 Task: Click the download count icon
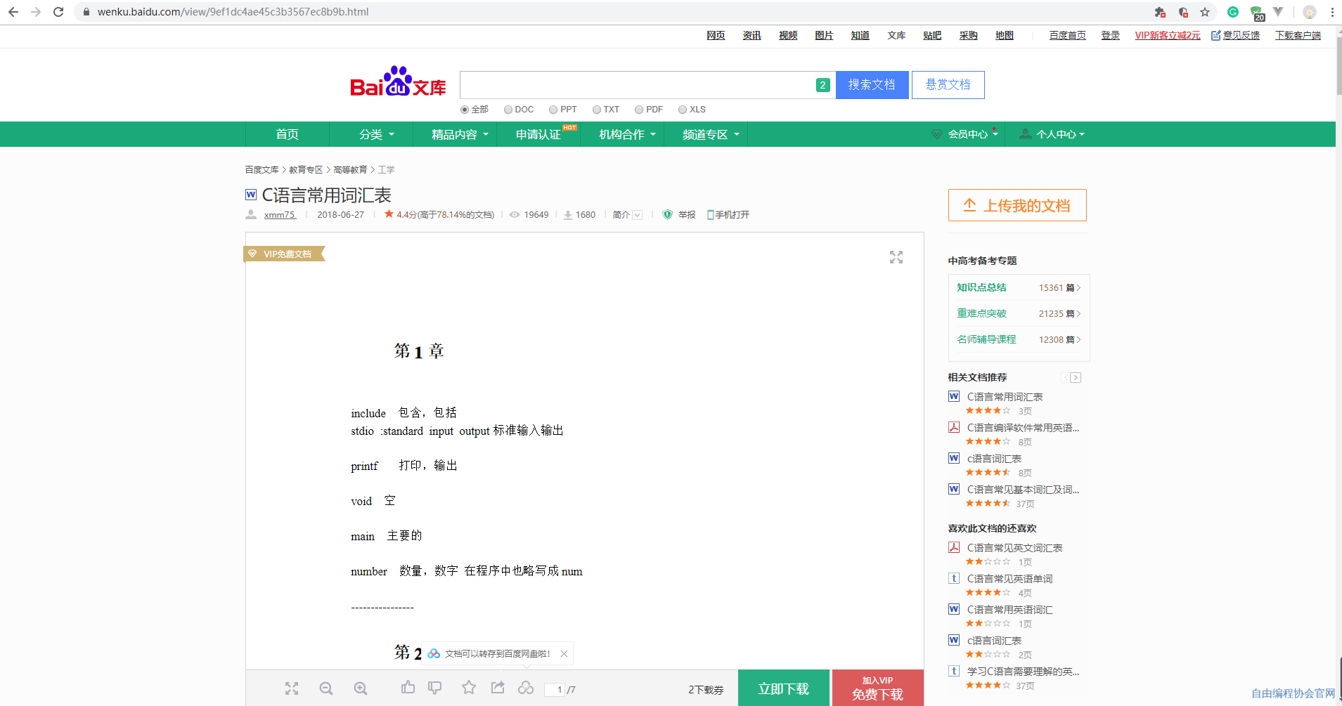567,215
